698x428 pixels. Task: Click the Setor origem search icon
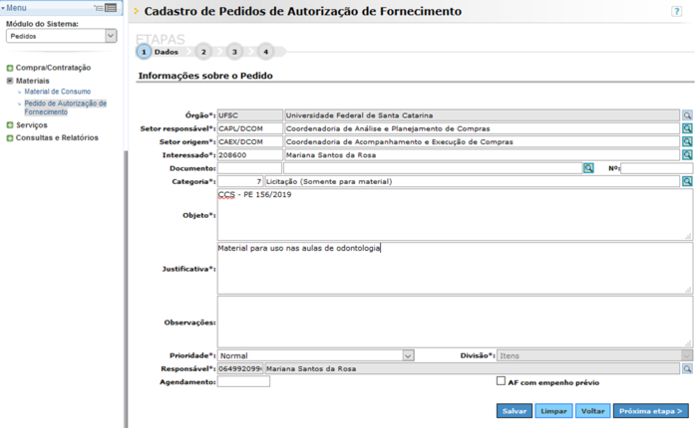[687, 142]
